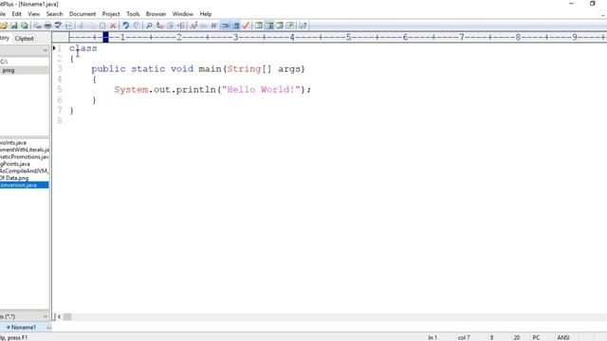Click the 'PC' line ending status entry
607x341 pixels.
point(536,337)
